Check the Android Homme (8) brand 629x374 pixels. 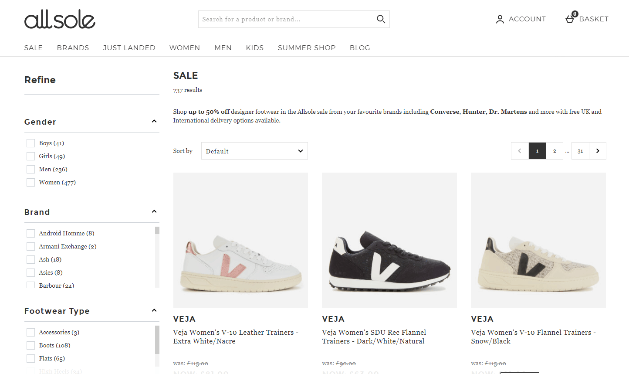[x=30, y=233]
